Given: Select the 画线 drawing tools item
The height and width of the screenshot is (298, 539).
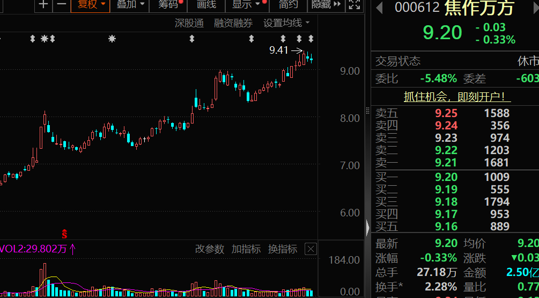Looking at the screenshot, I should (x=206, y=5).
